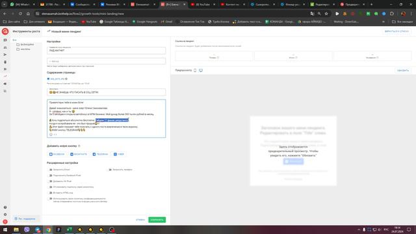Open Viber from the taskbar
The height and width of the screenshot is (234, 416).
pos(27,229)
